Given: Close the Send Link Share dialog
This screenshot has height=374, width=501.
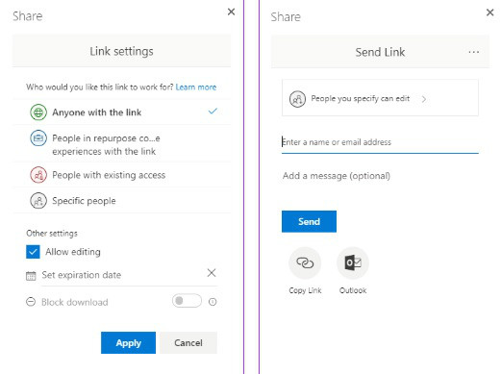Looking at the screenshot, I should (489, 12).
